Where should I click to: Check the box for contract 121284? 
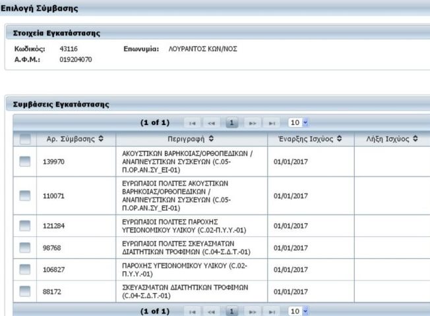pyautogui.click(x=25, y=226)
